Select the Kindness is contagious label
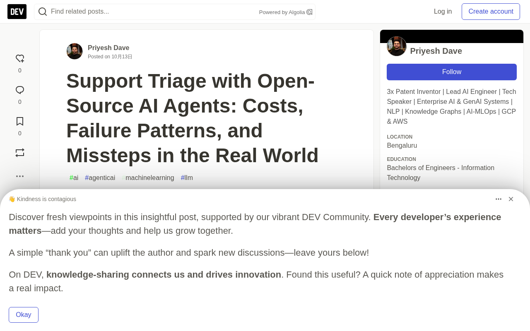Screen dimensions: 530x331 pos(42,199)
